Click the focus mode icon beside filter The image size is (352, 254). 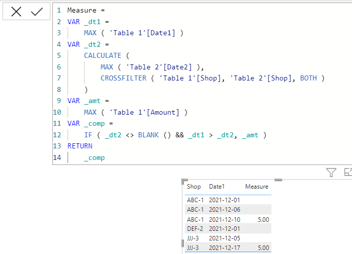348,172
